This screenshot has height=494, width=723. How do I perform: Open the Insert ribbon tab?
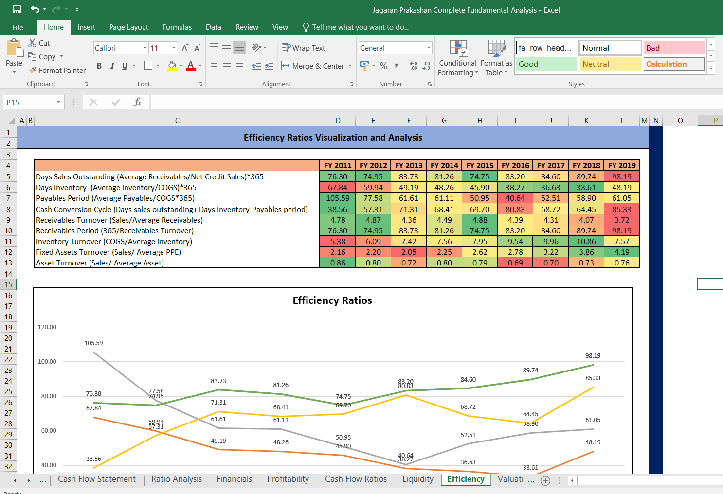click(87, 27)
